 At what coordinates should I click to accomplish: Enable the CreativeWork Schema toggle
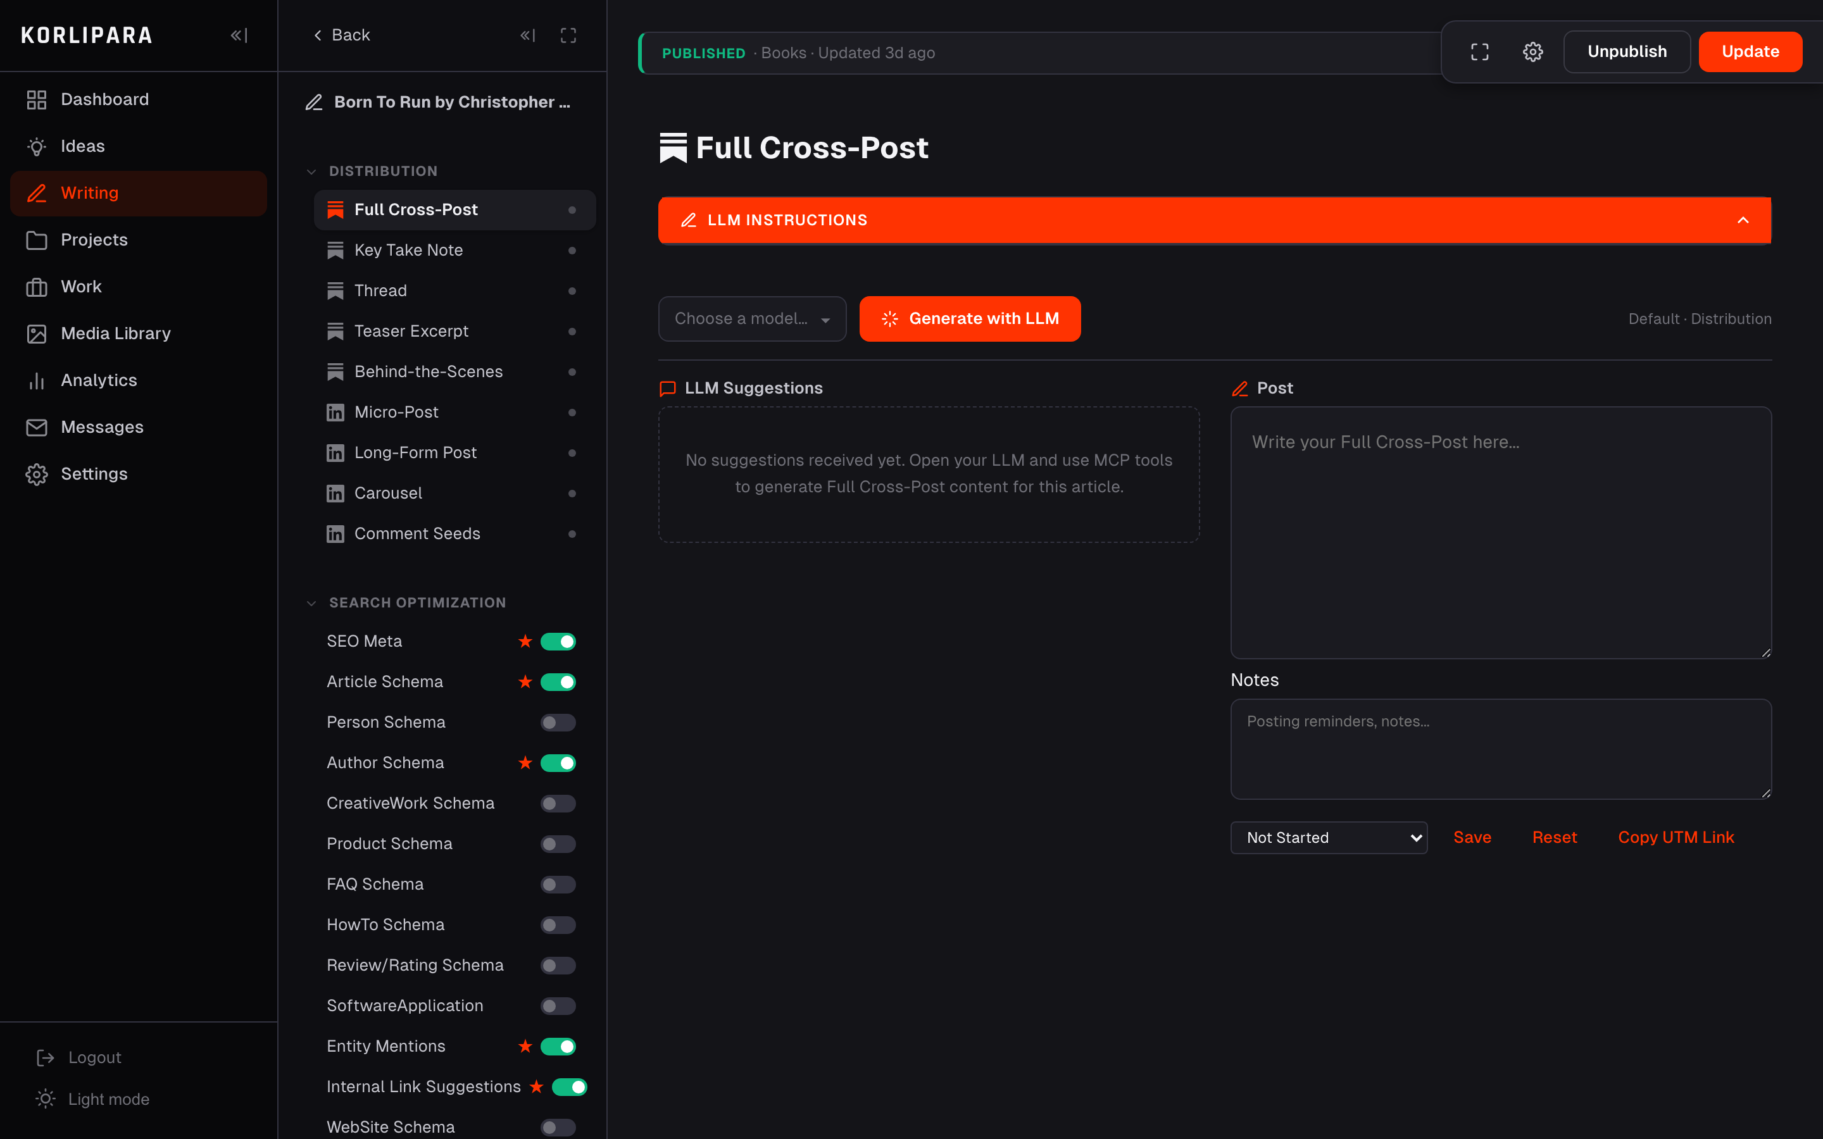(558, 804)
